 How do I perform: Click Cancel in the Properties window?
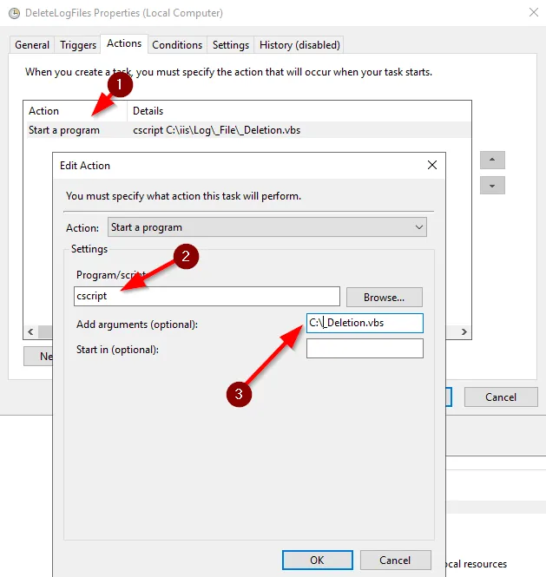coord(500,397)
